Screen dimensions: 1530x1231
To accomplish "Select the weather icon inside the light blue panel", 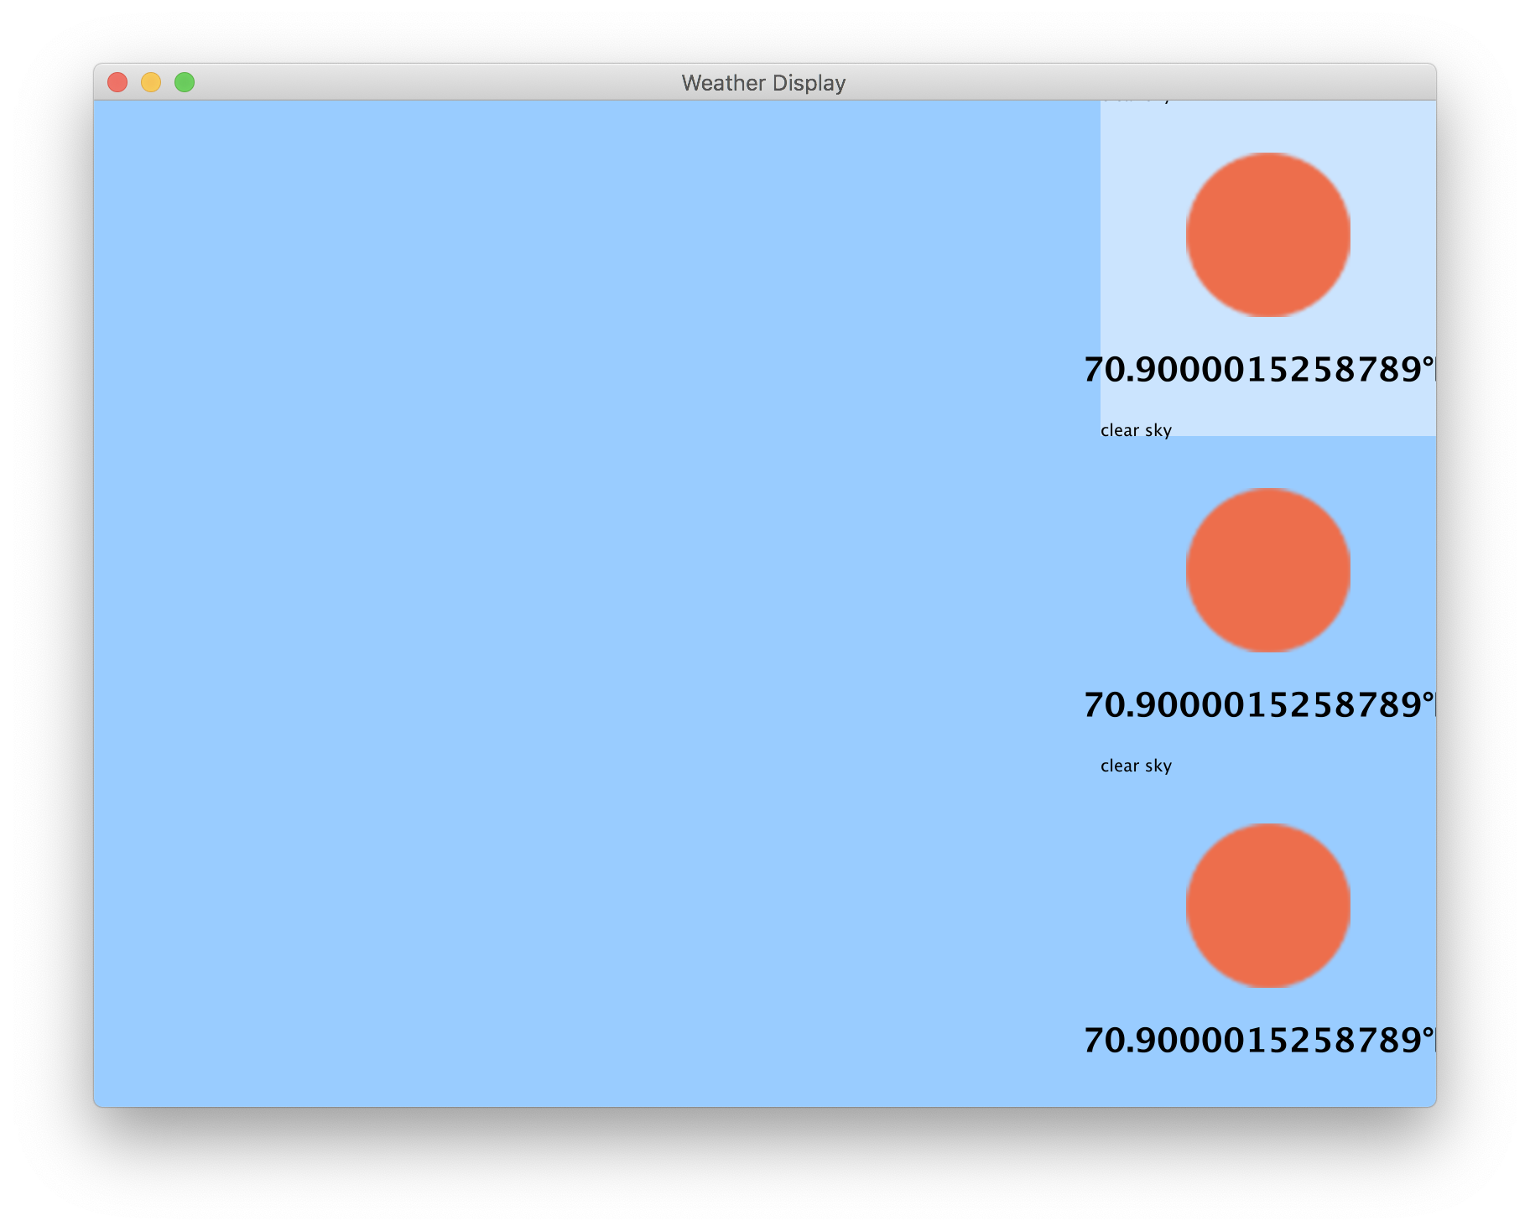I will [1267, 236].
